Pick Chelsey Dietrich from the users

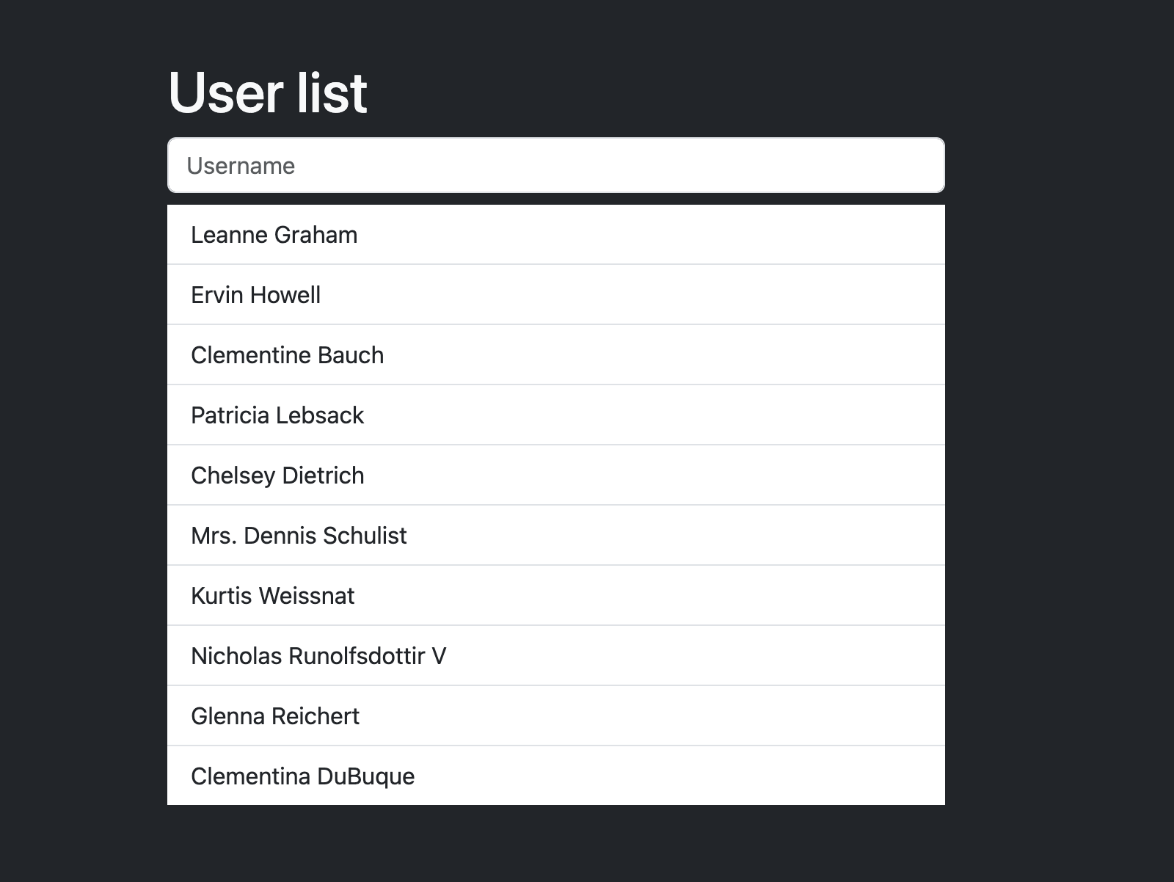(555, 475)
